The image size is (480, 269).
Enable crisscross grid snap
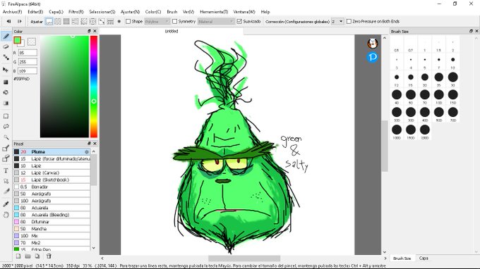click(x=66, y=21)
